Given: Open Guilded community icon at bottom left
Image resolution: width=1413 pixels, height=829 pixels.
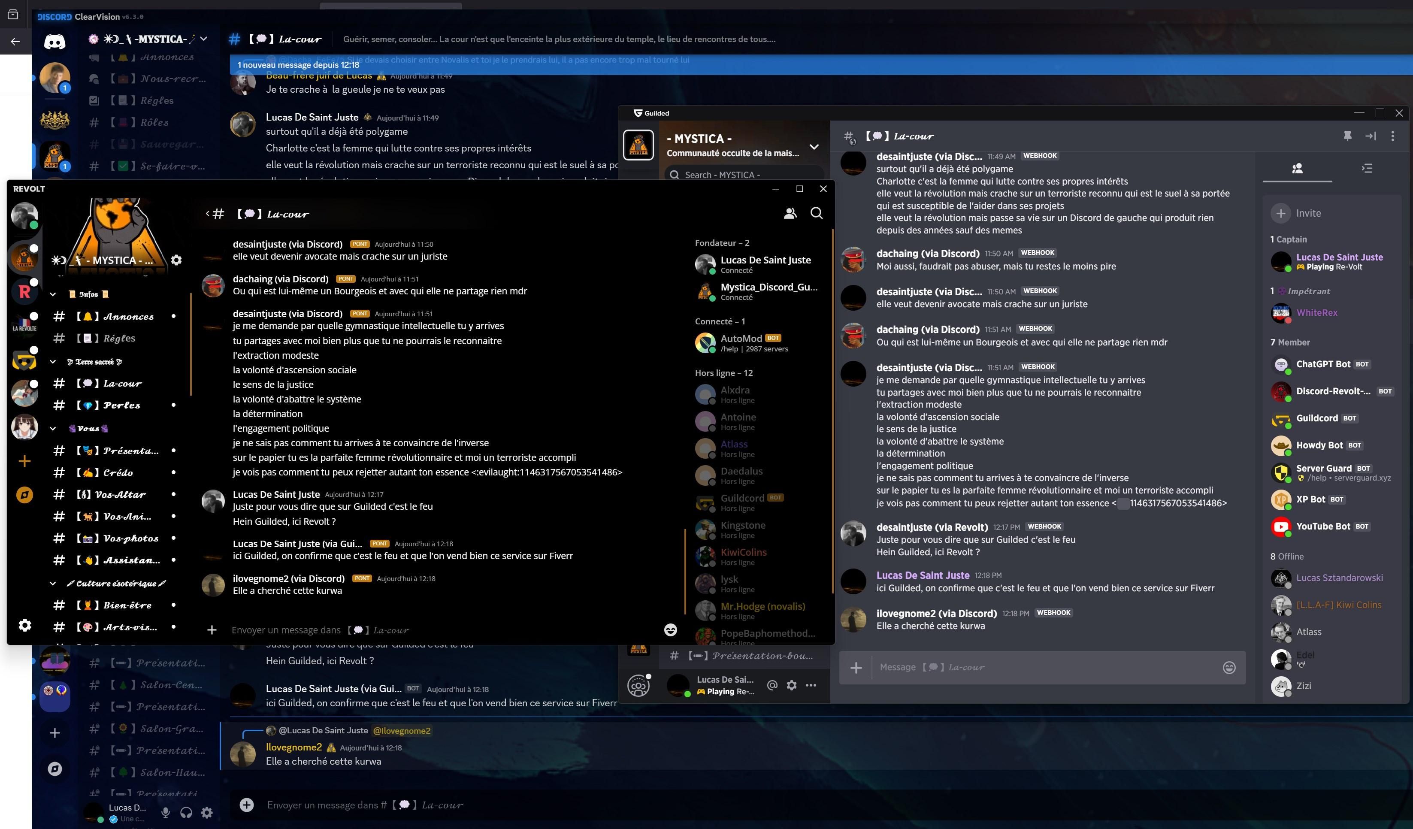Looking at the screenshot, I should (x=638, y=685).
